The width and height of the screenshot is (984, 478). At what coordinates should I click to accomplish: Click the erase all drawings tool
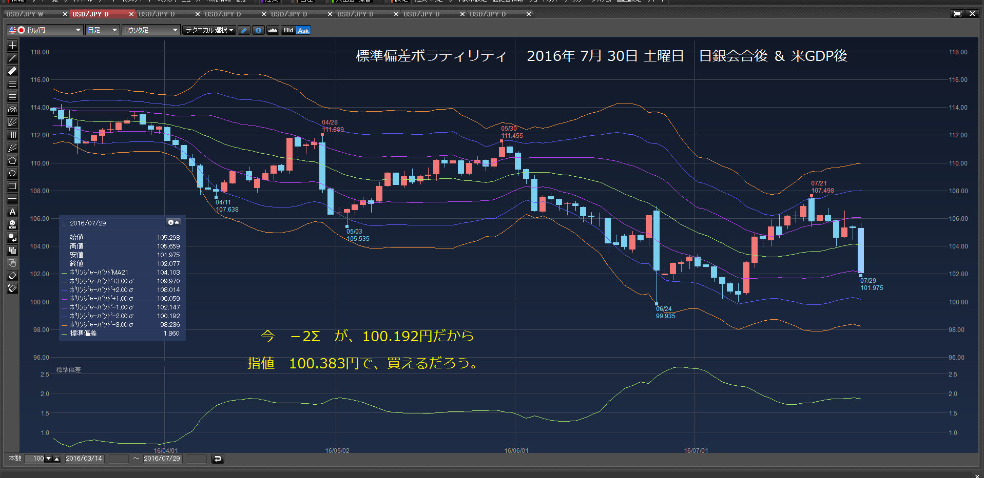pyautogui.click(x=12, y=288)
